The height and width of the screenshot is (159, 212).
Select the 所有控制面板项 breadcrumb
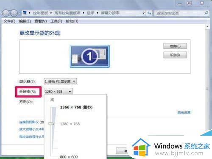coord(67,13)
